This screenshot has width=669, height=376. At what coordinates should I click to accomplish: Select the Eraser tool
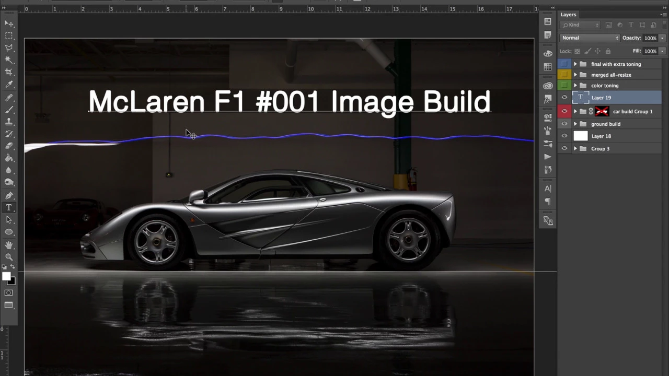tap(9, 146)
